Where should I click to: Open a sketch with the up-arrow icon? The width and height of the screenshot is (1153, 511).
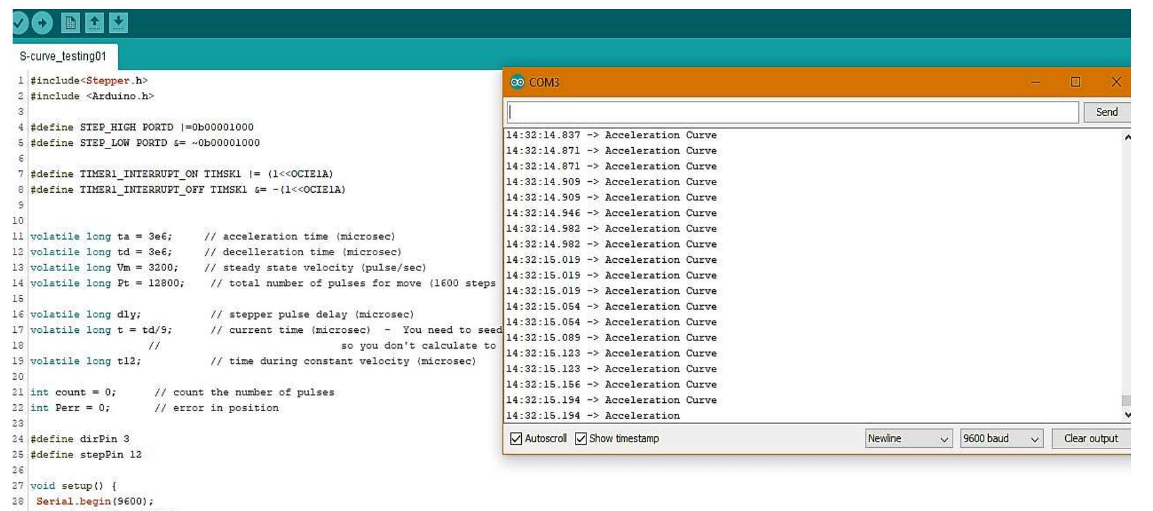pos(94,23)
